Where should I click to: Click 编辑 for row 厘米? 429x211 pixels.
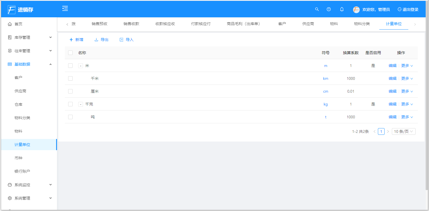pyautogui.click(x=392, y=91)
